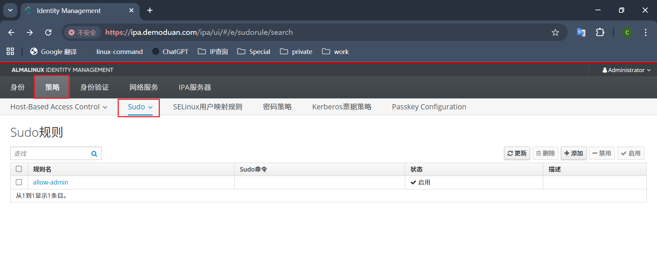
Task: Open the extensions puzzle icon
Action: (600, 32)
